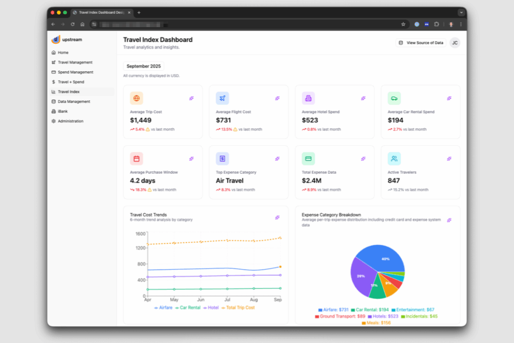
Task: Click the calendar icon on Average Purchase Window
Action: 137,159
